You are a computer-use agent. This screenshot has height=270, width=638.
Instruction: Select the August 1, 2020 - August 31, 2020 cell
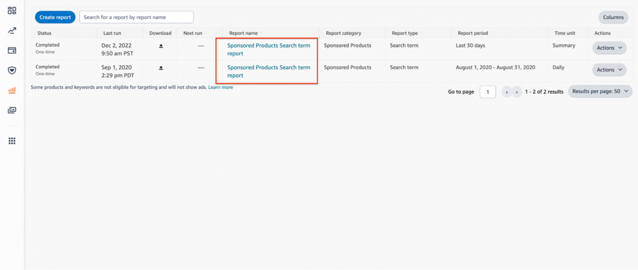495,67
